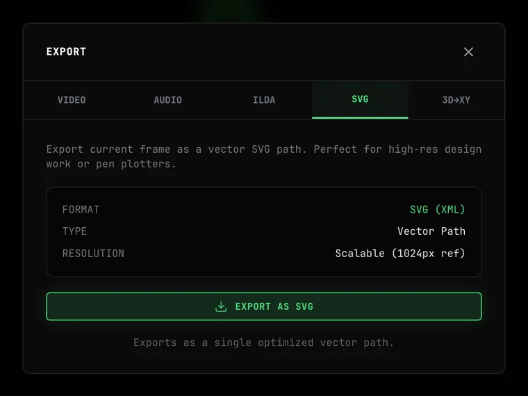Click the RESOLUTION label
The image size is (528, 396).
click(93, 253)
